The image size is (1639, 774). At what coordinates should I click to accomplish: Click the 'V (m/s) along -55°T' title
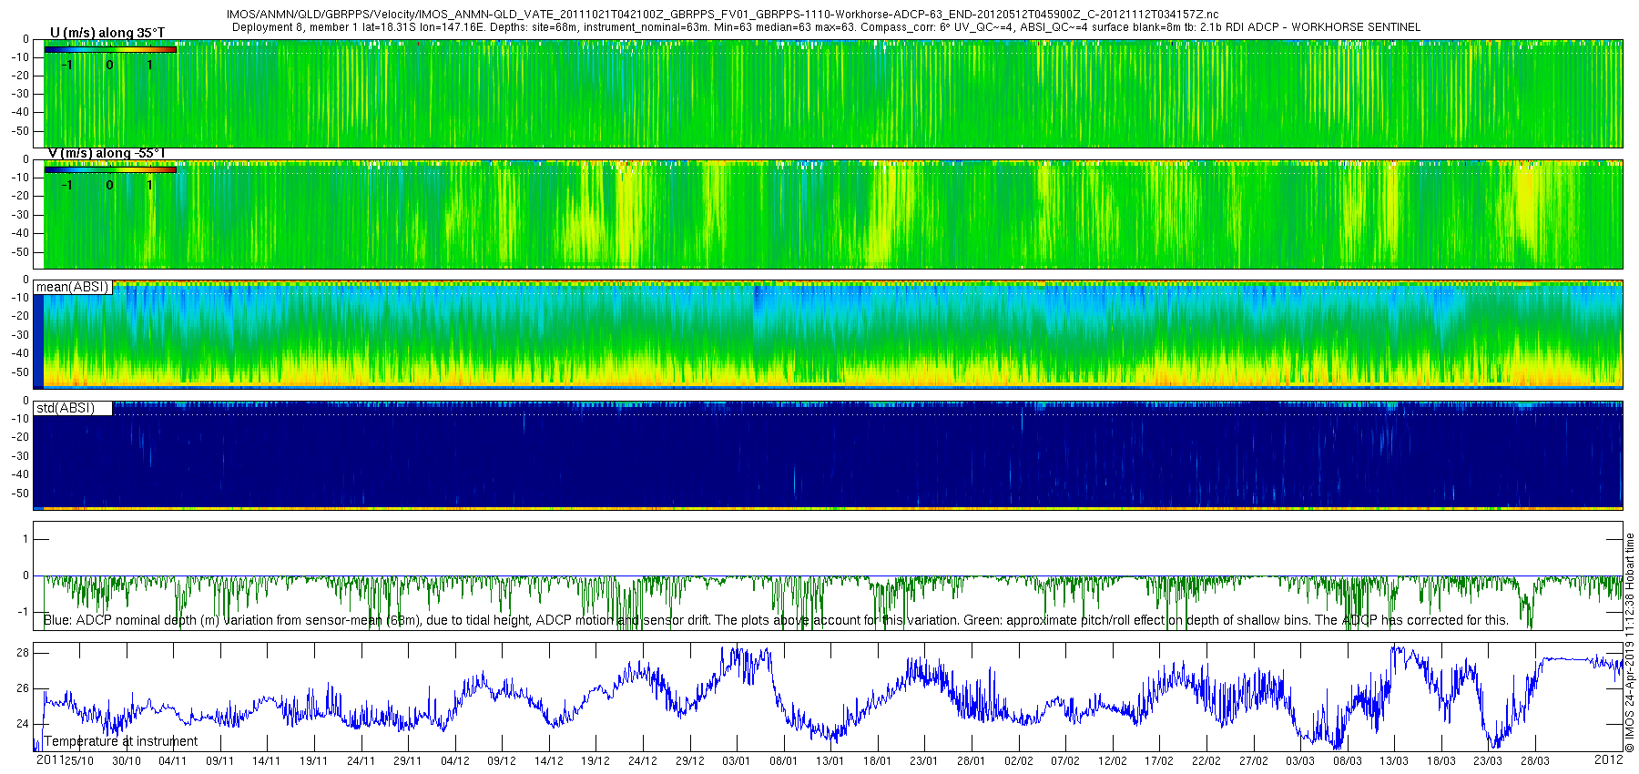point(107,153)
